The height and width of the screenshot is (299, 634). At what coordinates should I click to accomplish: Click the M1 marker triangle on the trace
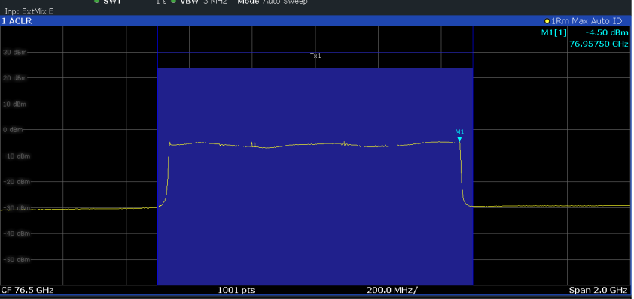[x=459, y=140]
